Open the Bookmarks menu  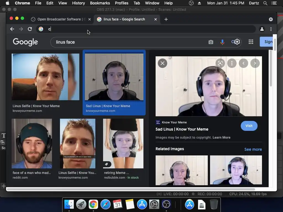click(x=100, y=3)
